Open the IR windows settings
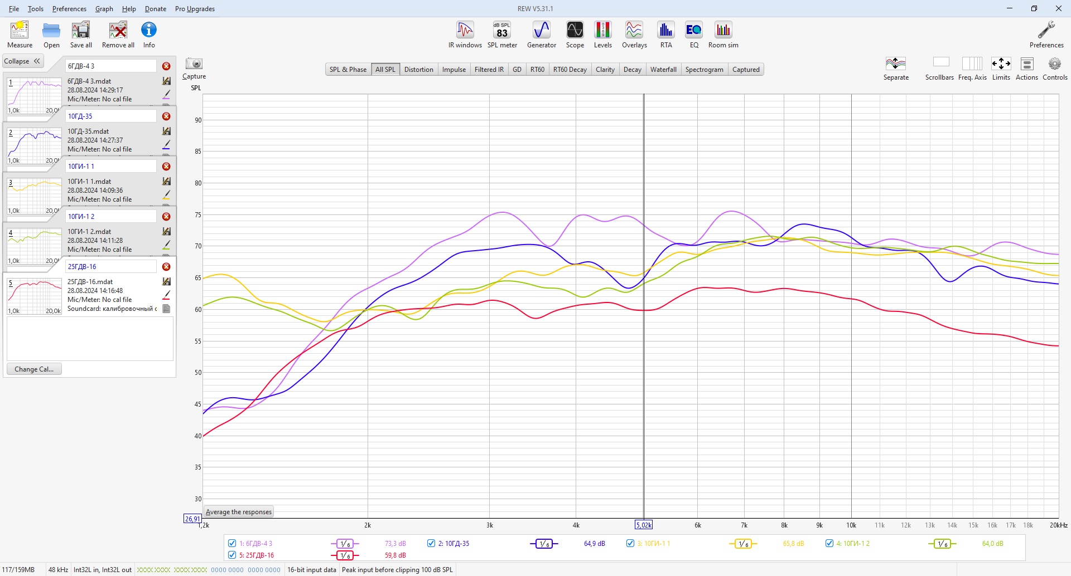This screenshot has height=576, width=1071. (465, 35)
